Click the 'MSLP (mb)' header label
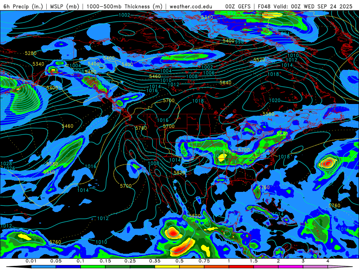359x269 pixels. (x=65, y=6)
